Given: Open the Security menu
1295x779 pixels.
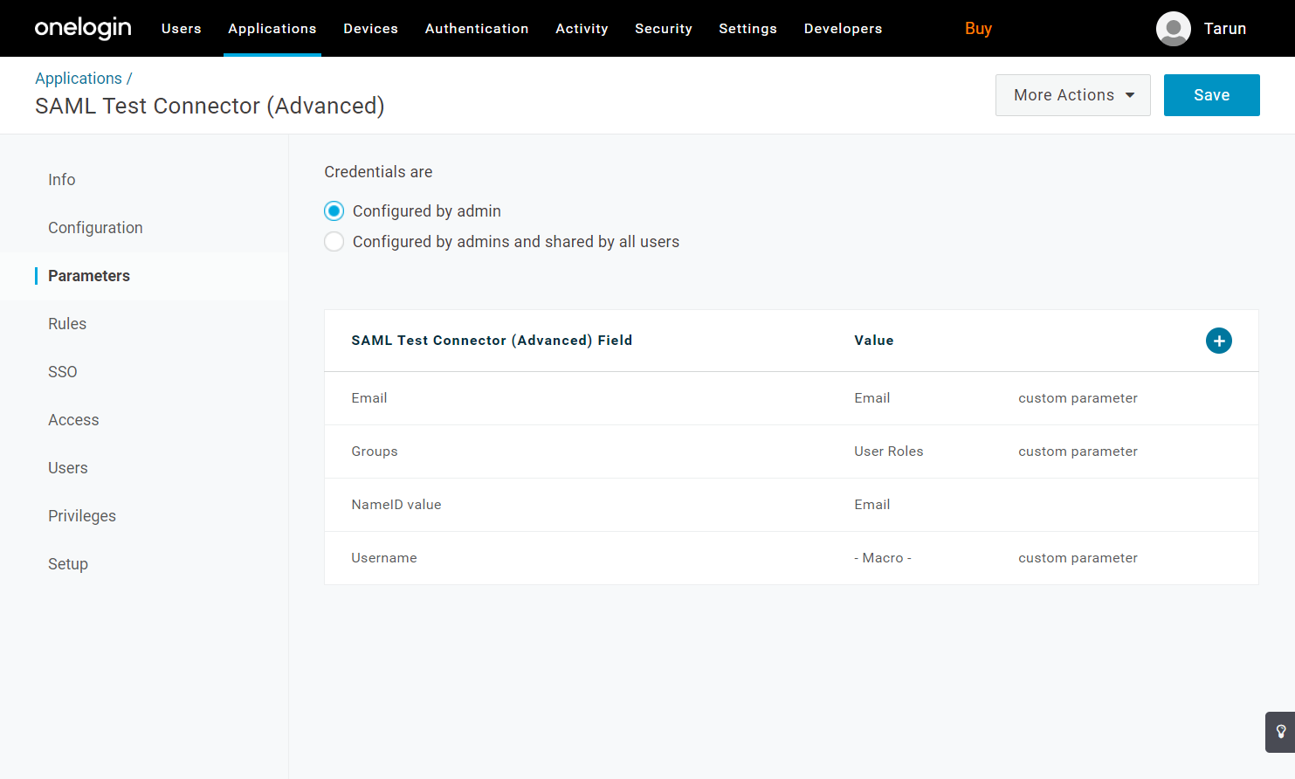Looking at the screenshot, I should click(663, 29).
